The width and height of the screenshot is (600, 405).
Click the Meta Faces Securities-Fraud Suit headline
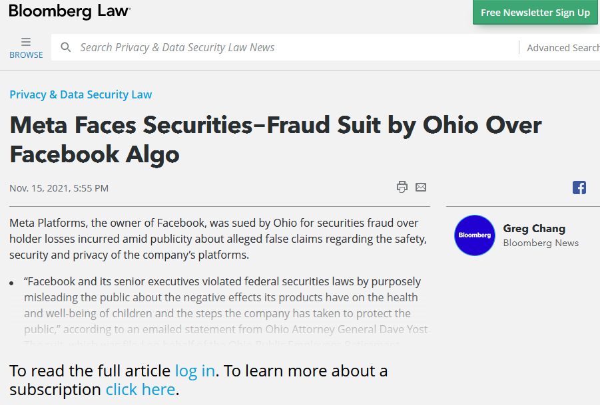276,140
